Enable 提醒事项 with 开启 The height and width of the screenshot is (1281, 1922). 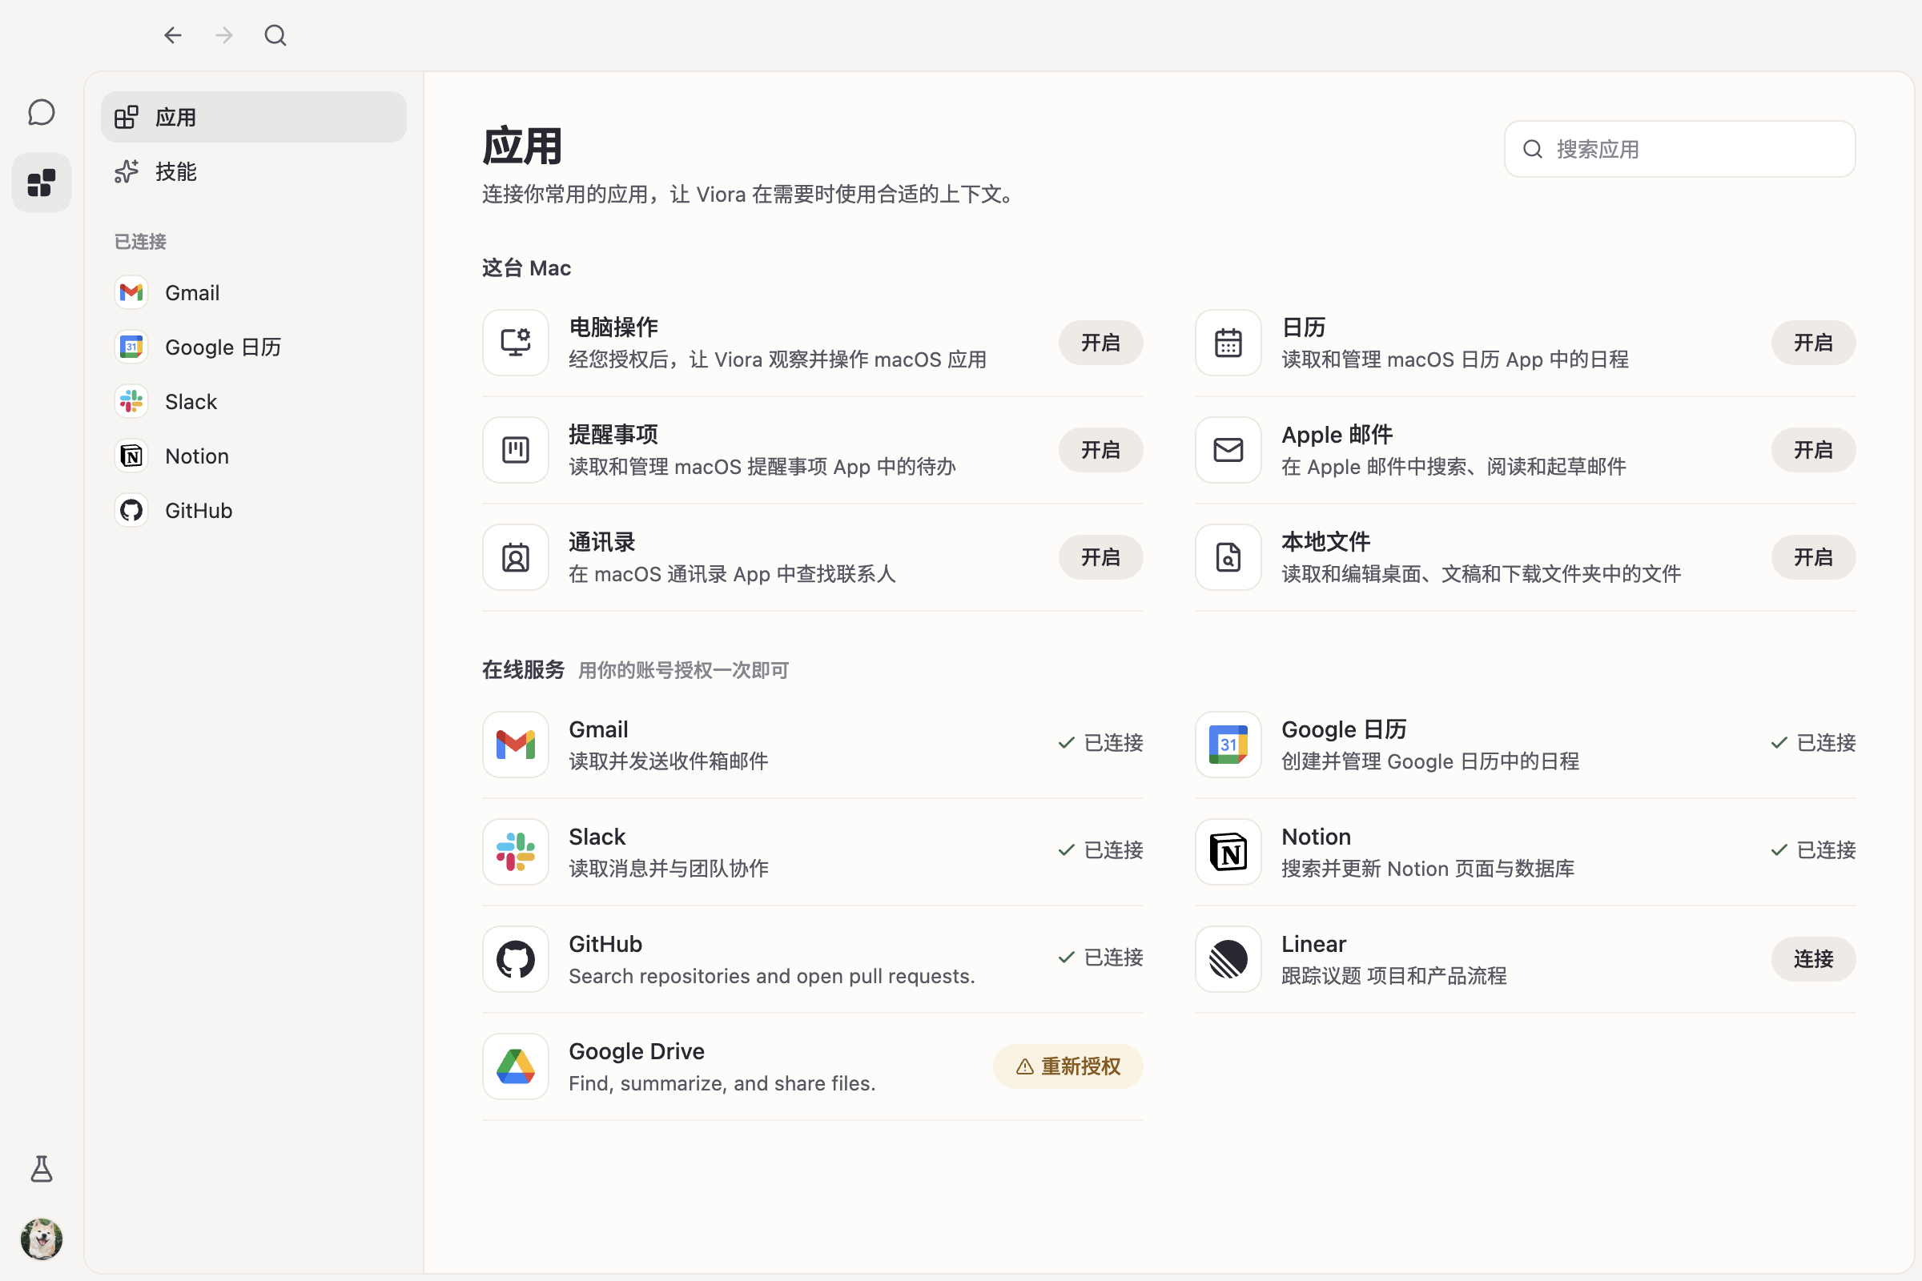point(1100,450)
